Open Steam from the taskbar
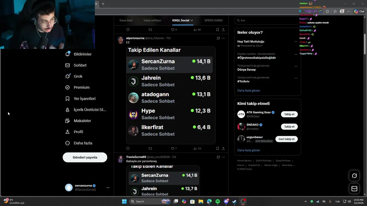Image resolution: width=367 pixels, height=206 pixels. click(234, 201)
